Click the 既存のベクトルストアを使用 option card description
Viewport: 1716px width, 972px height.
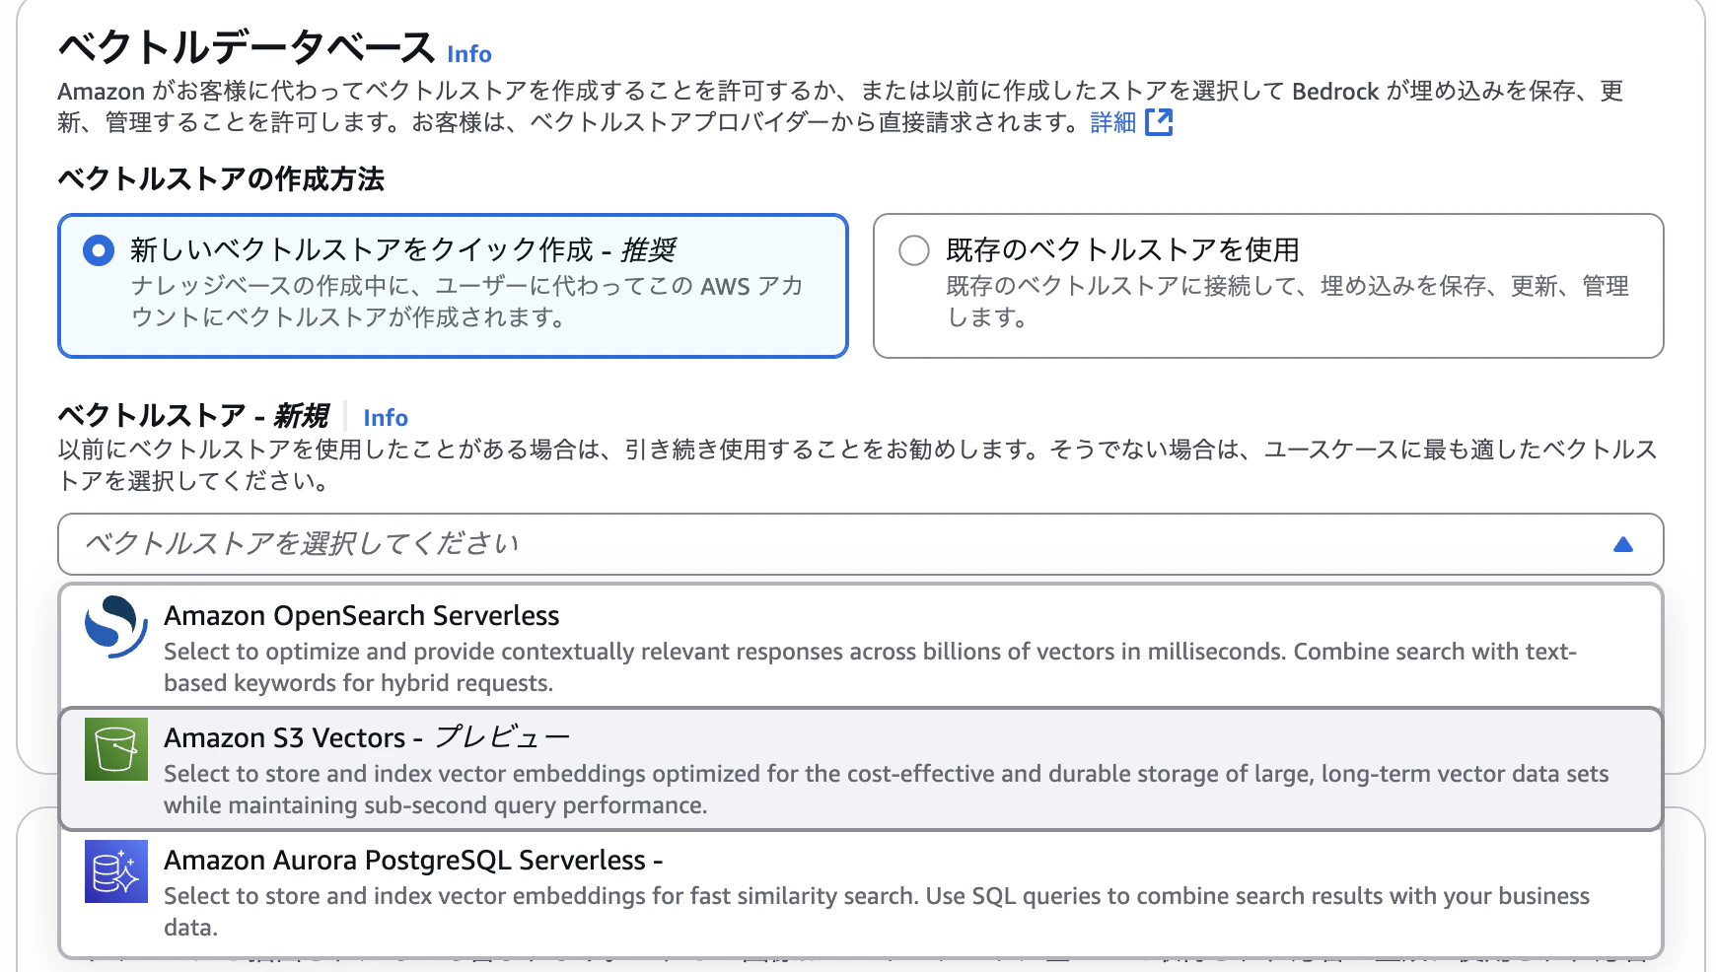[1287, 302]
